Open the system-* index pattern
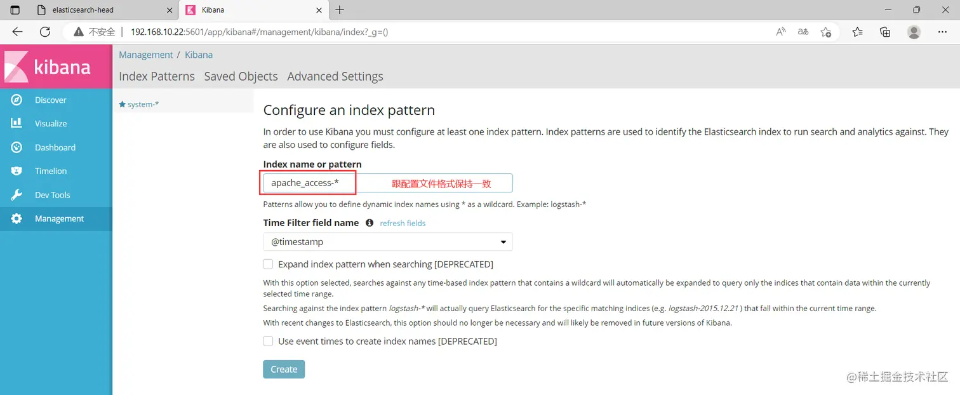Viewport: 960px width, 395px height. [139, 104]
